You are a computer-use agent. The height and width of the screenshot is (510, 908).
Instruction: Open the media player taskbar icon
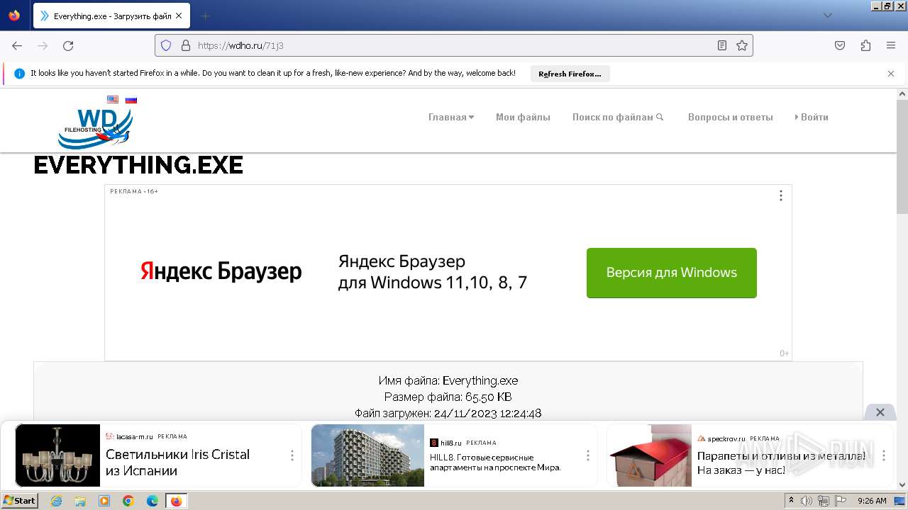click(x=104, y=501)
